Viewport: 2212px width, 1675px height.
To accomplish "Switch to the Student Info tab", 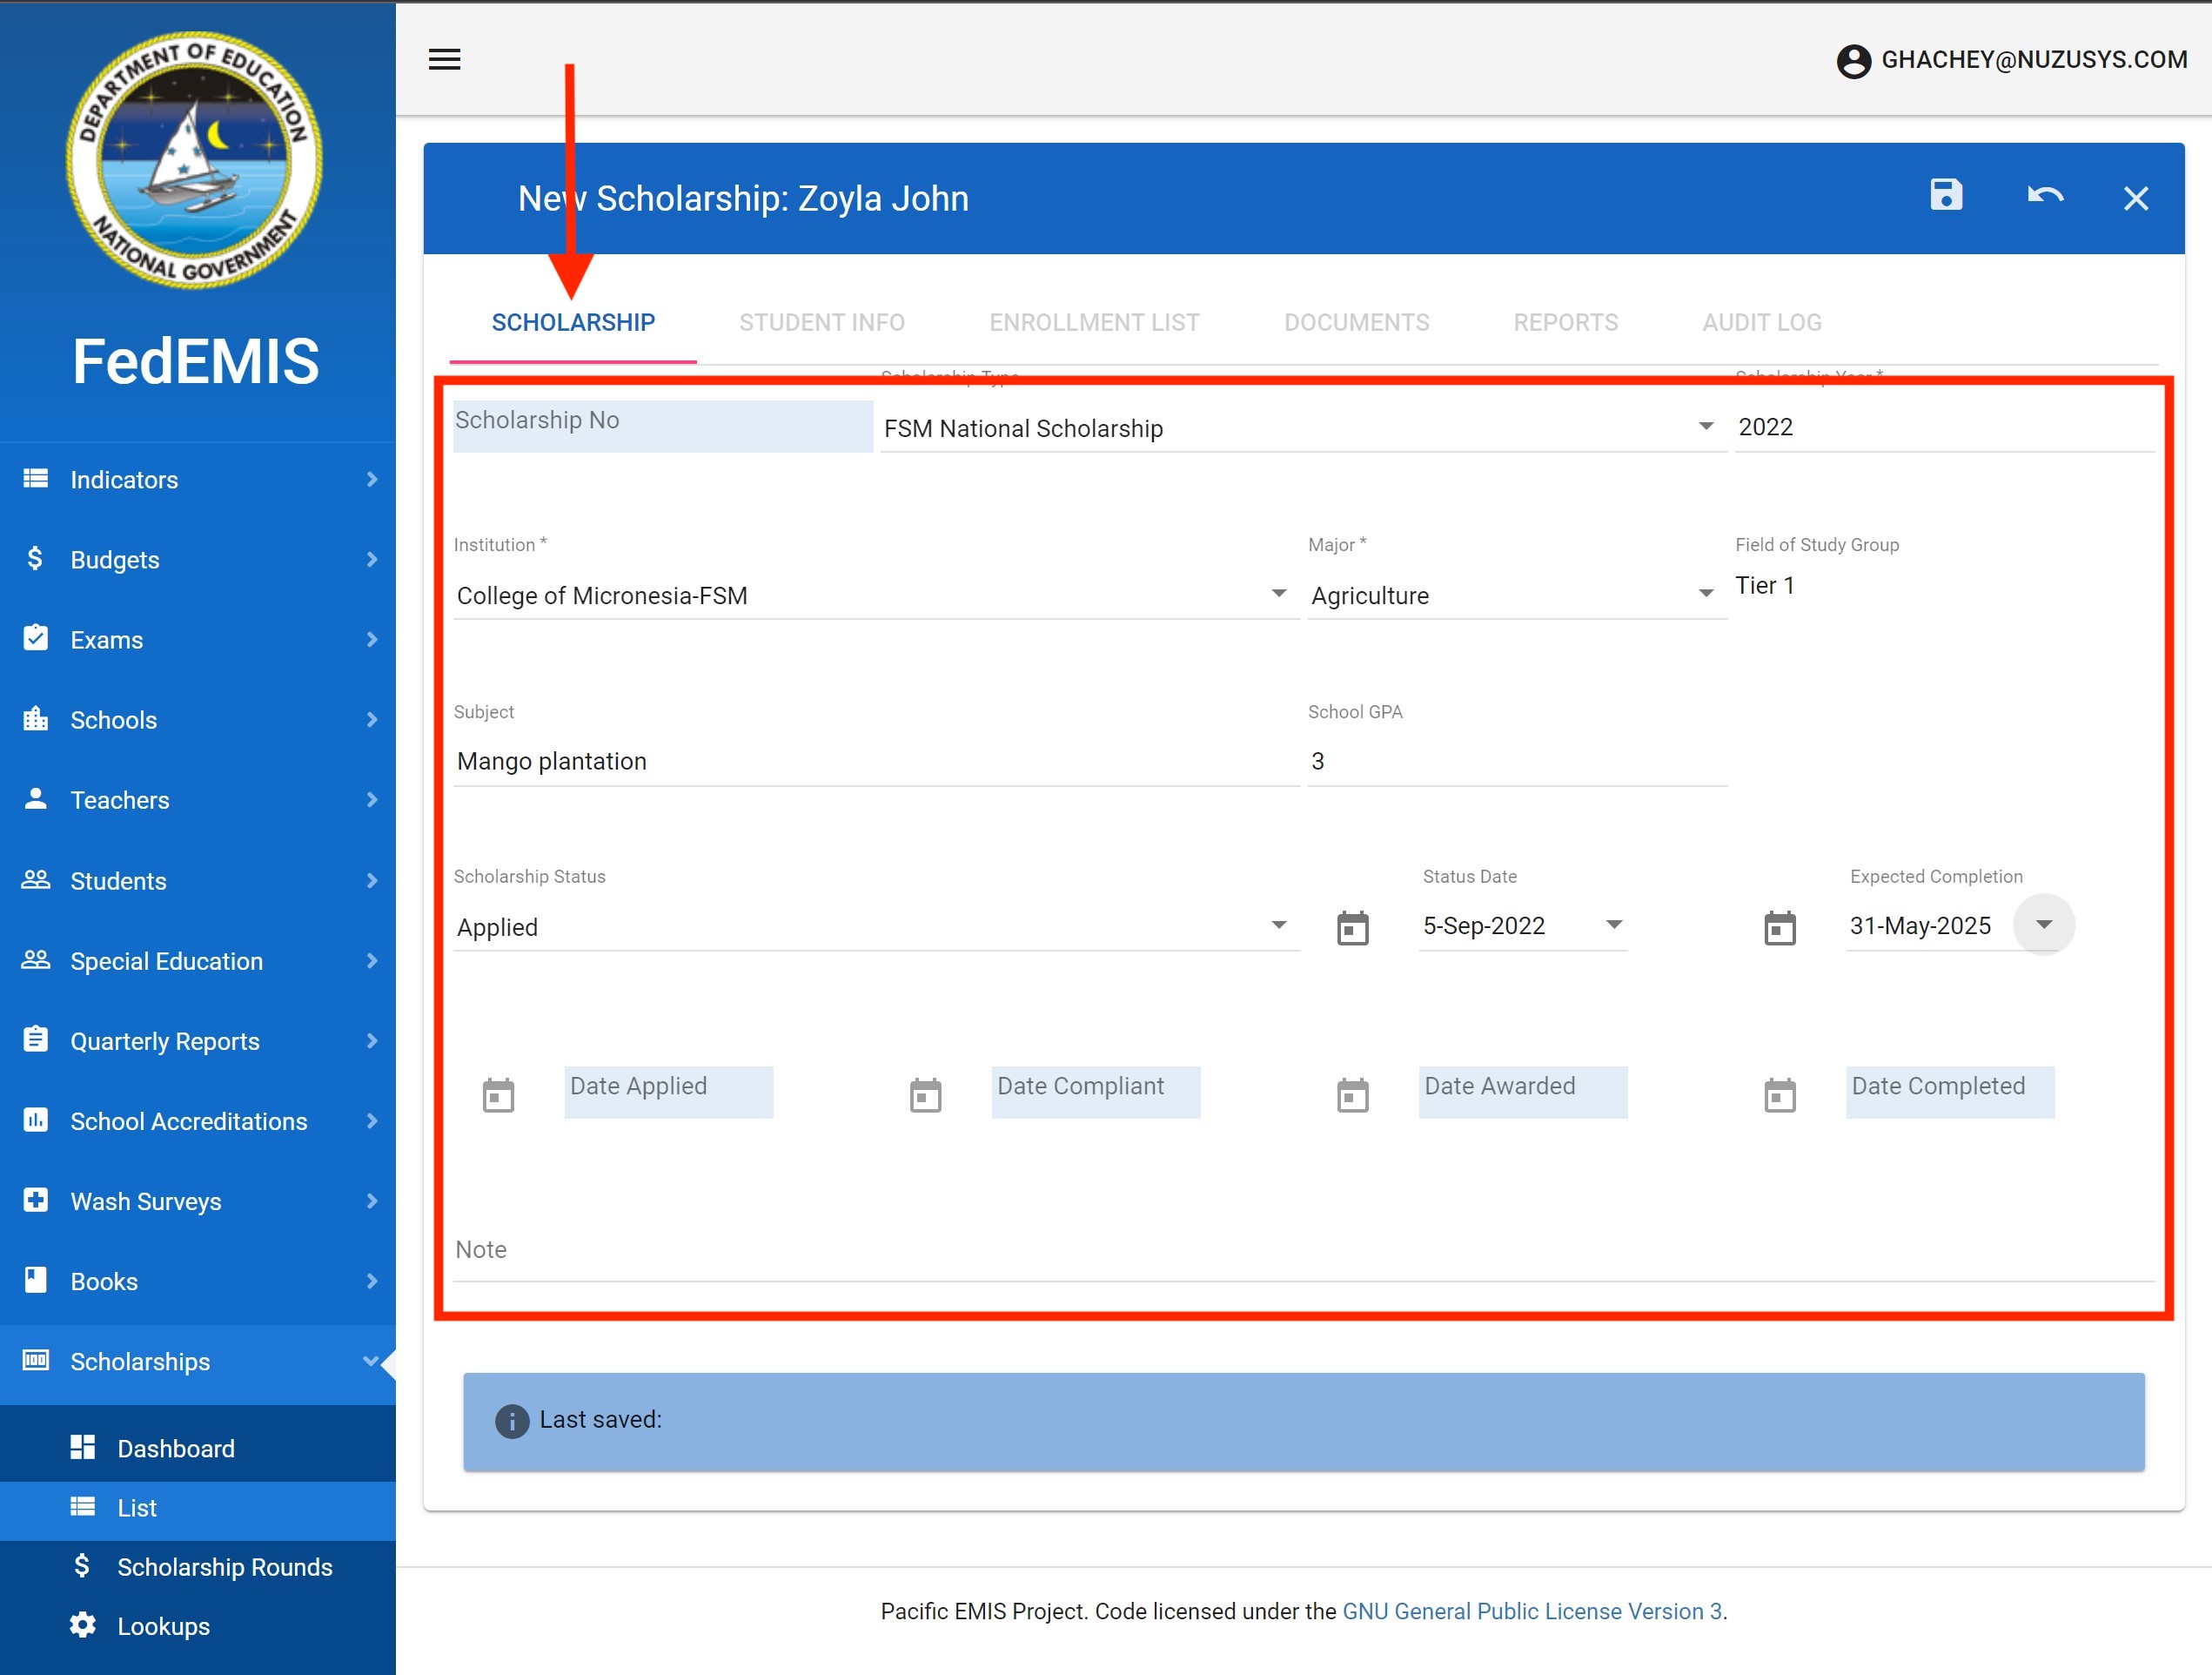I will 821,322.
